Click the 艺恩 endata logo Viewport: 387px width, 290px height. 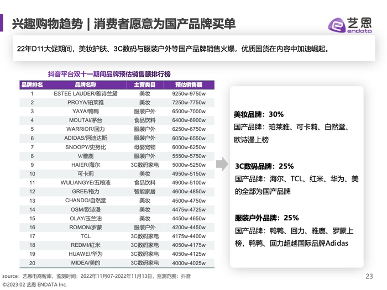[x=350, y=25]
